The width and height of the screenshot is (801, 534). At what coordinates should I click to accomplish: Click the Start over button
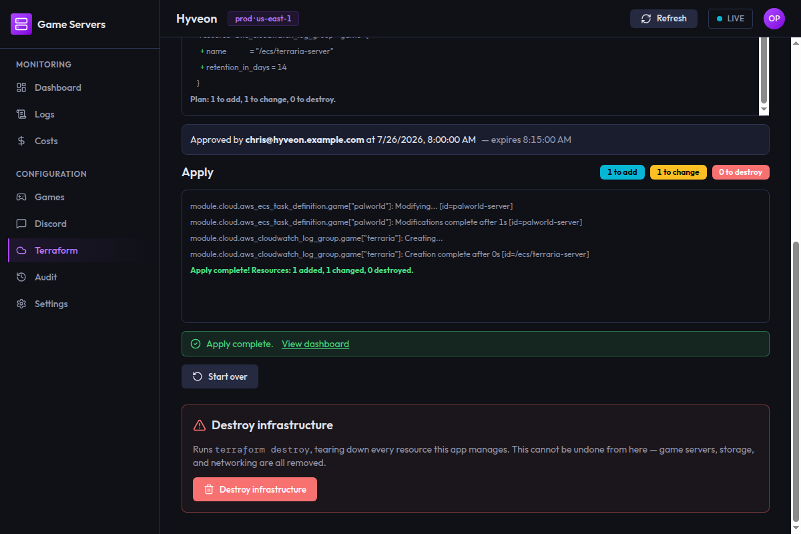tap(220, 376)
